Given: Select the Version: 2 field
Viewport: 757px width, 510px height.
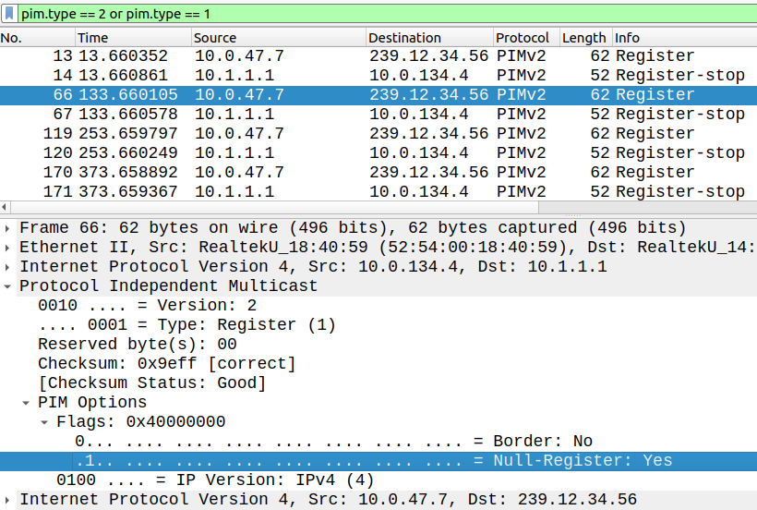Looking at the screenshot, I should (148, 305).
